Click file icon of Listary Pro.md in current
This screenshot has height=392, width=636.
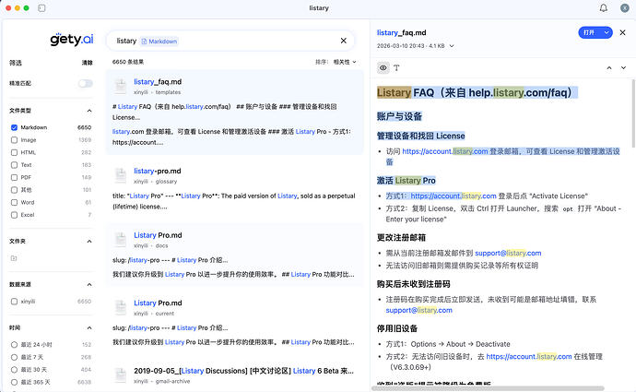click(x=121, y=307)
